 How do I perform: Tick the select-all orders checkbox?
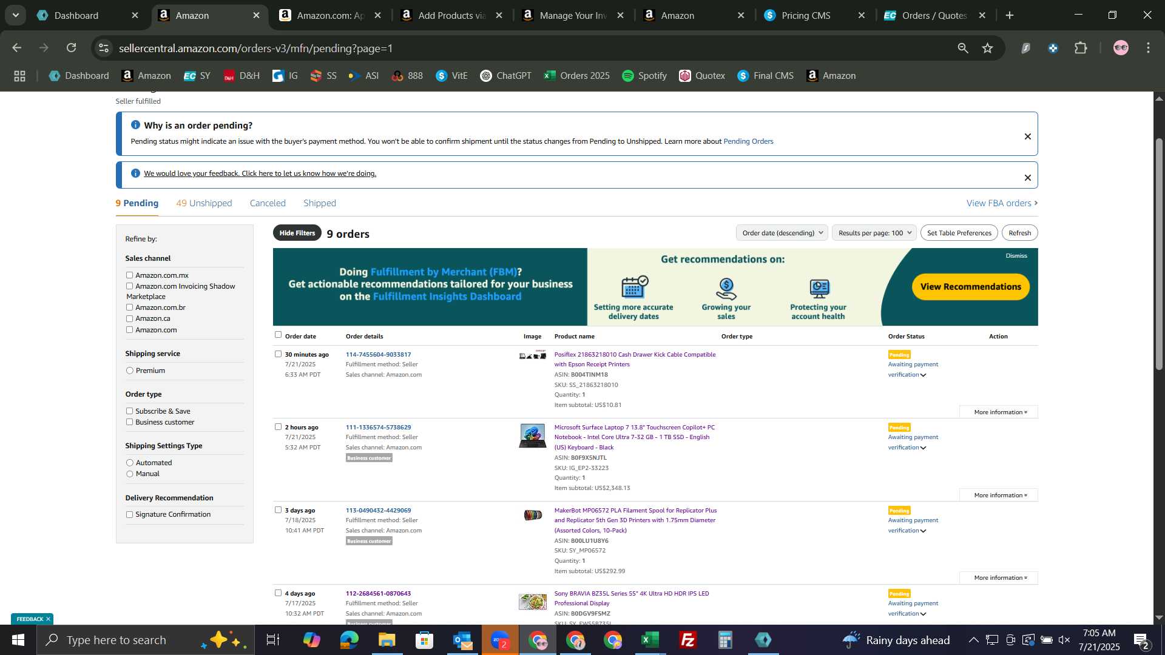click(x=278, y=335)
